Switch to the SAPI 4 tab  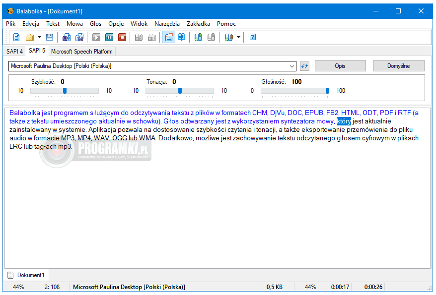coord(14,52)
